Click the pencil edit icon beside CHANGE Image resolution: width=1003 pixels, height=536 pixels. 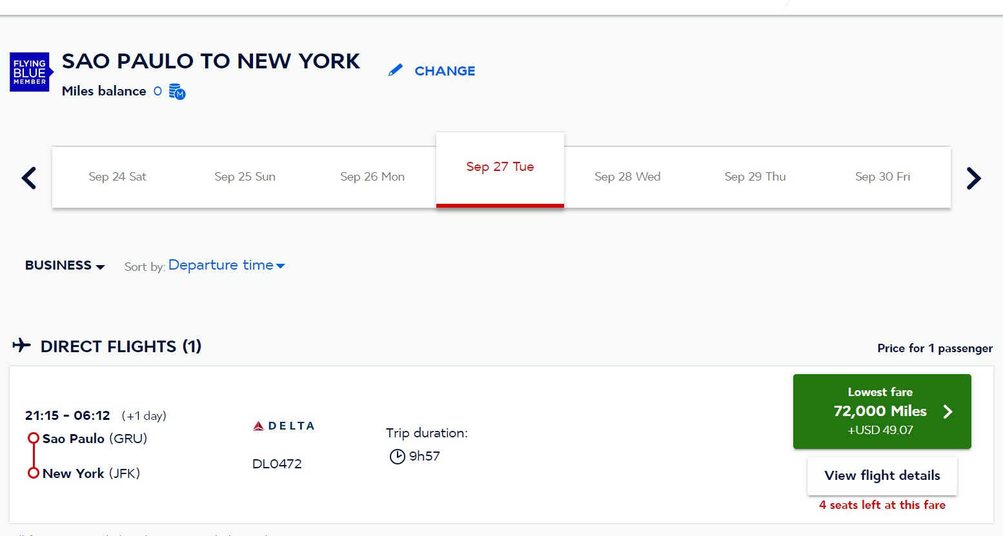[x=395, y=70]
